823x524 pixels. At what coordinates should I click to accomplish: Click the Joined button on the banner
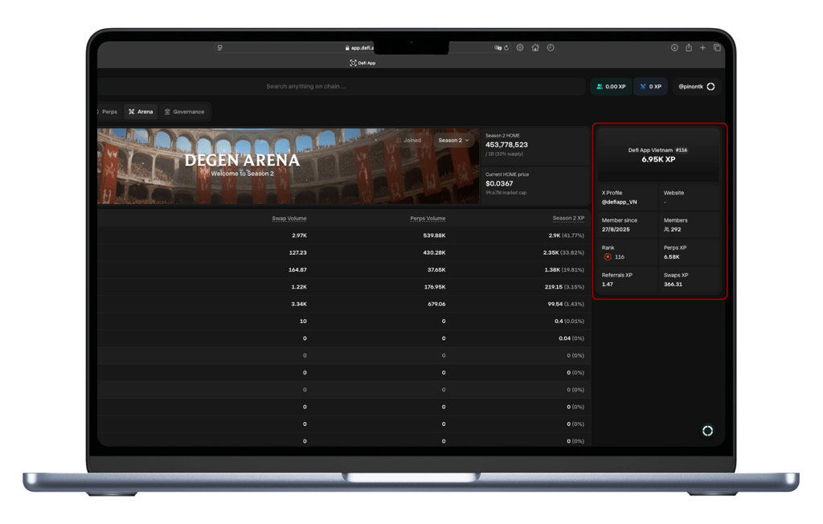click(408, 140)
